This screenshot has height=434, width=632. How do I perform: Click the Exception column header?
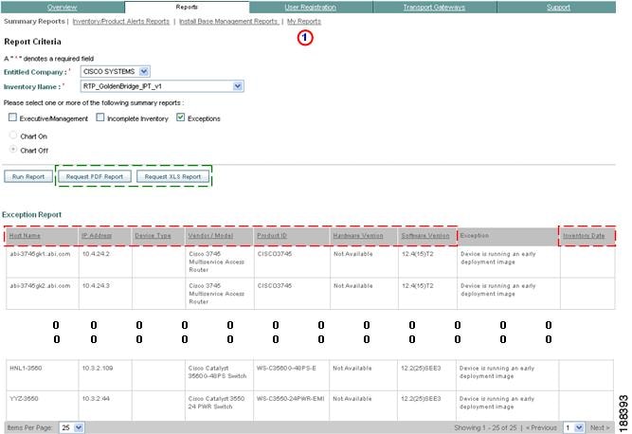(x=475, y=235)
